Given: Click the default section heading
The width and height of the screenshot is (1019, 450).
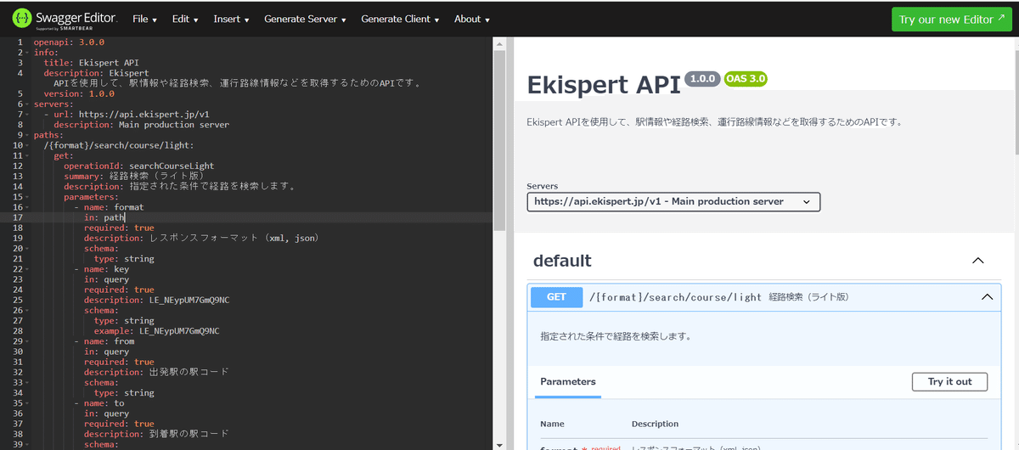Looking at the screenshot, I should [562, 261].
